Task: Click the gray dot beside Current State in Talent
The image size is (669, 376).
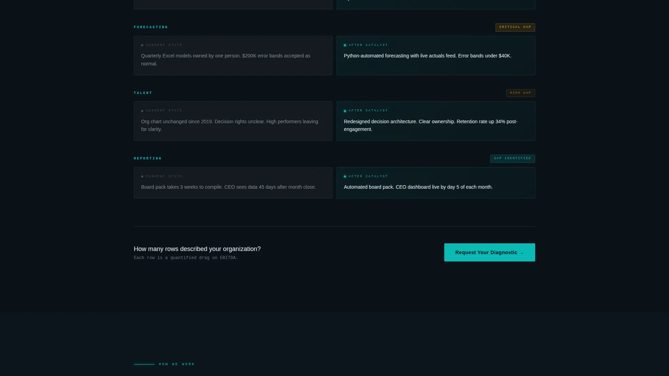Action: [x=142, y=111]
